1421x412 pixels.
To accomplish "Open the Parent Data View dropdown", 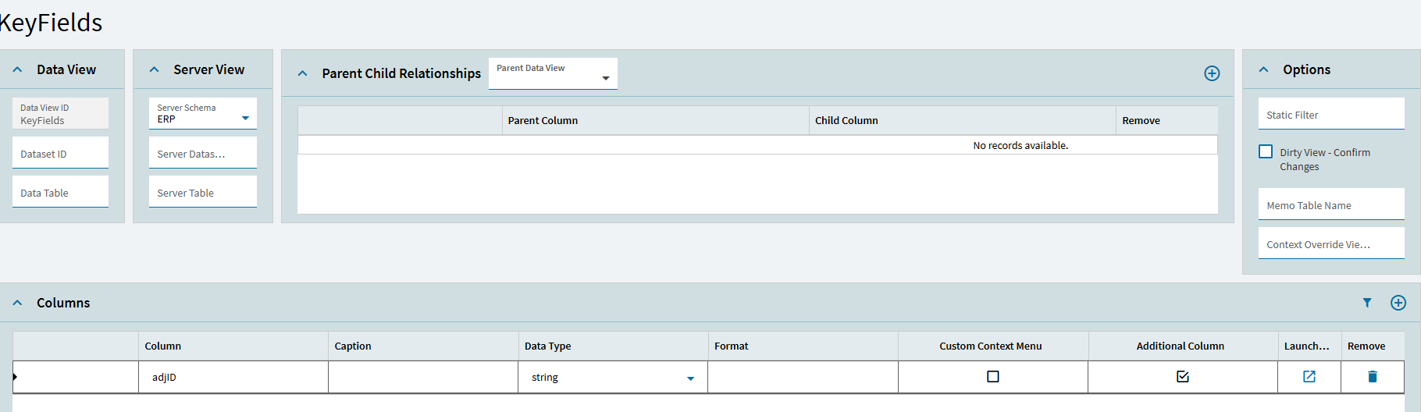I will [605, 78].
